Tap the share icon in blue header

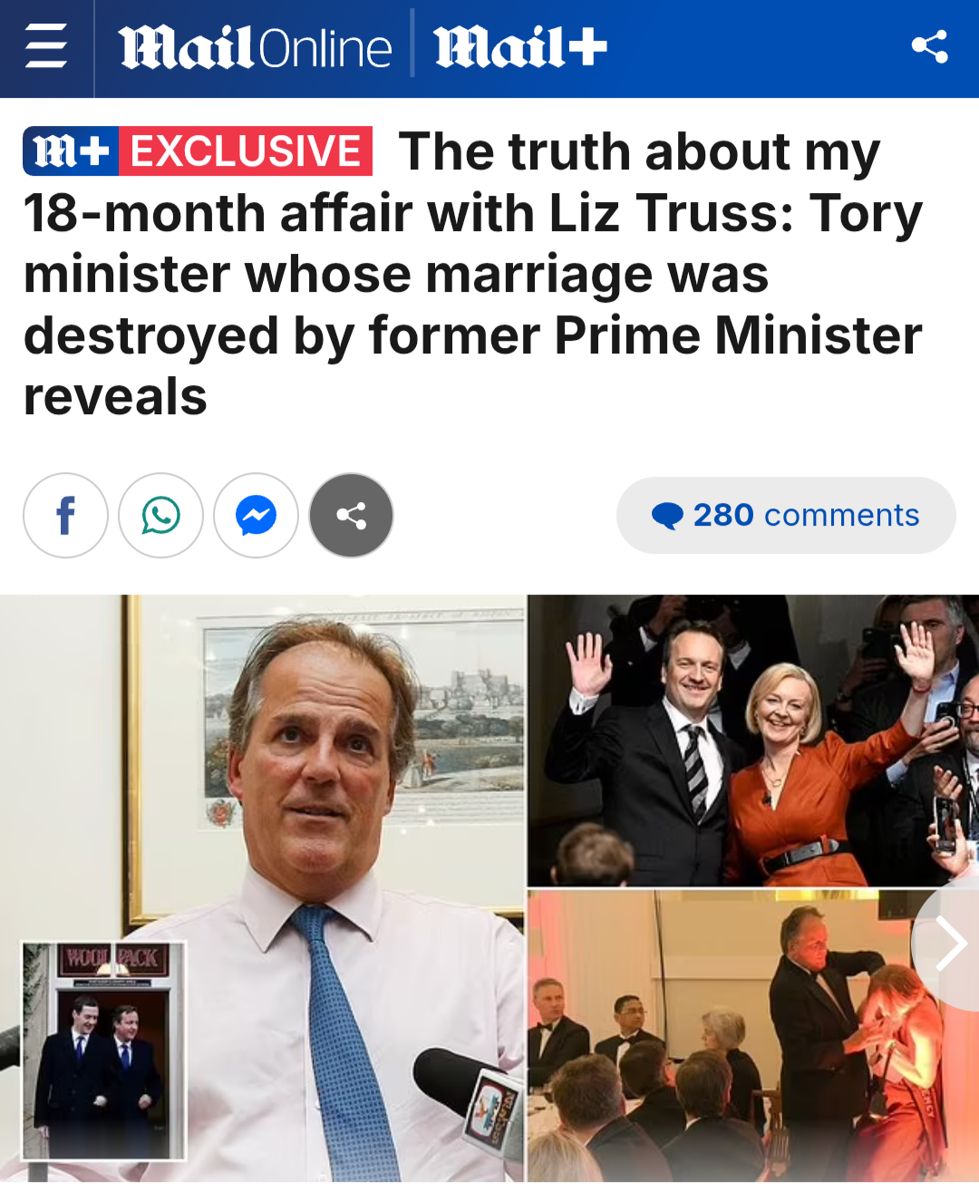pos(929,46)
